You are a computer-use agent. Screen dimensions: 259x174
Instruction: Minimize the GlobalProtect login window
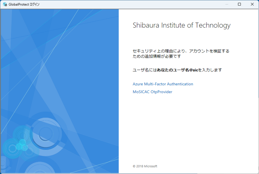coord(227,4)
